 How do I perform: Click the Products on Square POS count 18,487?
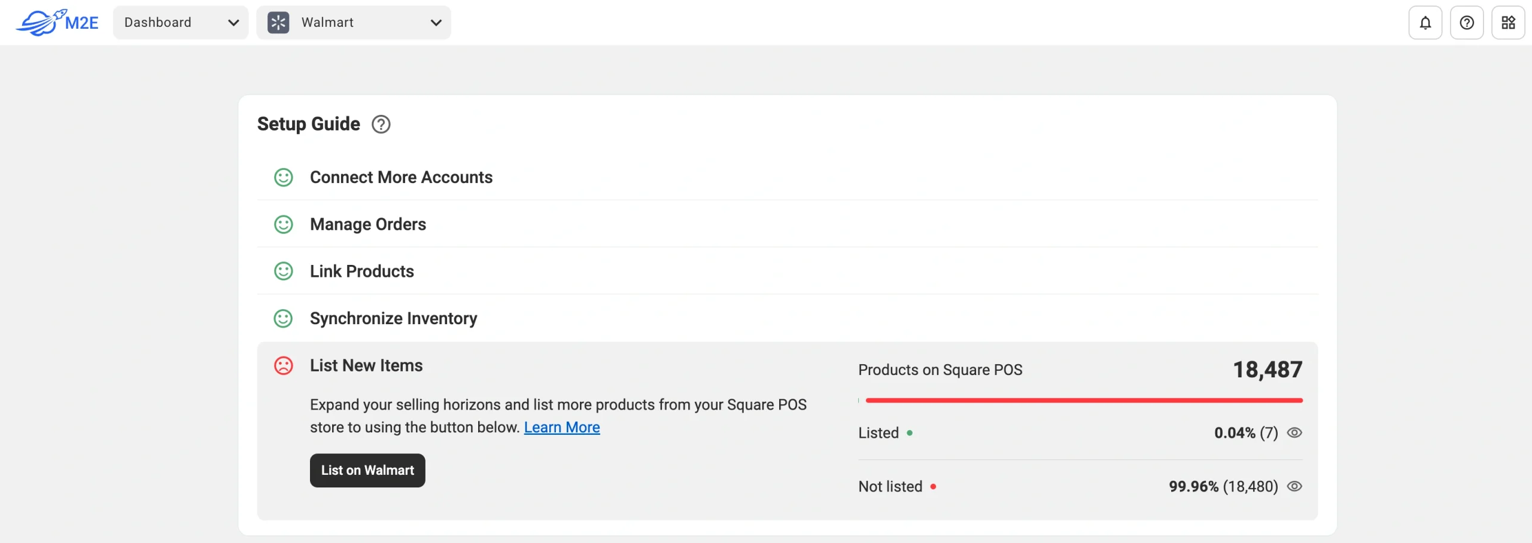[x=1267, y=369]
